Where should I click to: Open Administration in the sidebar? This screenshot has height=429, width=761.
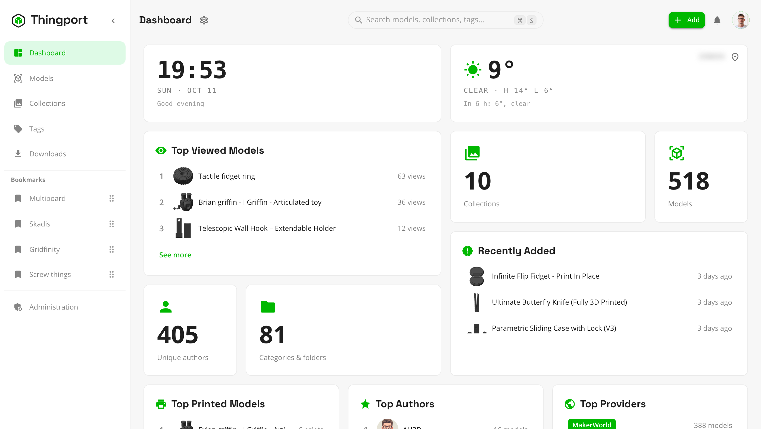coord(65,307)
